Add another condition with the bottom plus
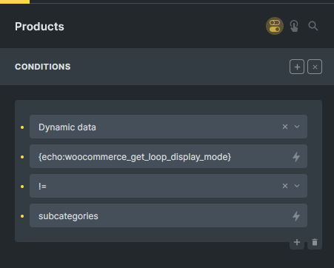Viewport: 334px width, 268px height. point(297,242)
